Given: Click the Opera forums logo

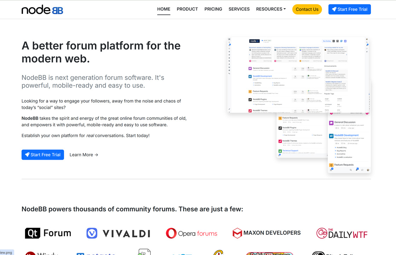Looking at the screenshot, I should pos(191,233).
